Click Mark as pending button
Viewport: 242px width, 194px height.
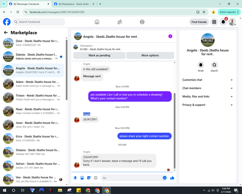pos(99,55)
